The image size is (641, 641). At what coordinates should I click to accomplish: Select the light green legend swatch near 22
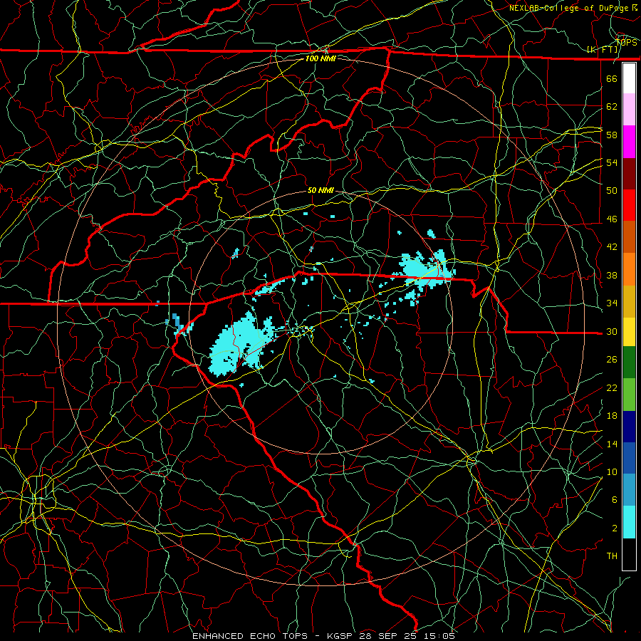629,395
